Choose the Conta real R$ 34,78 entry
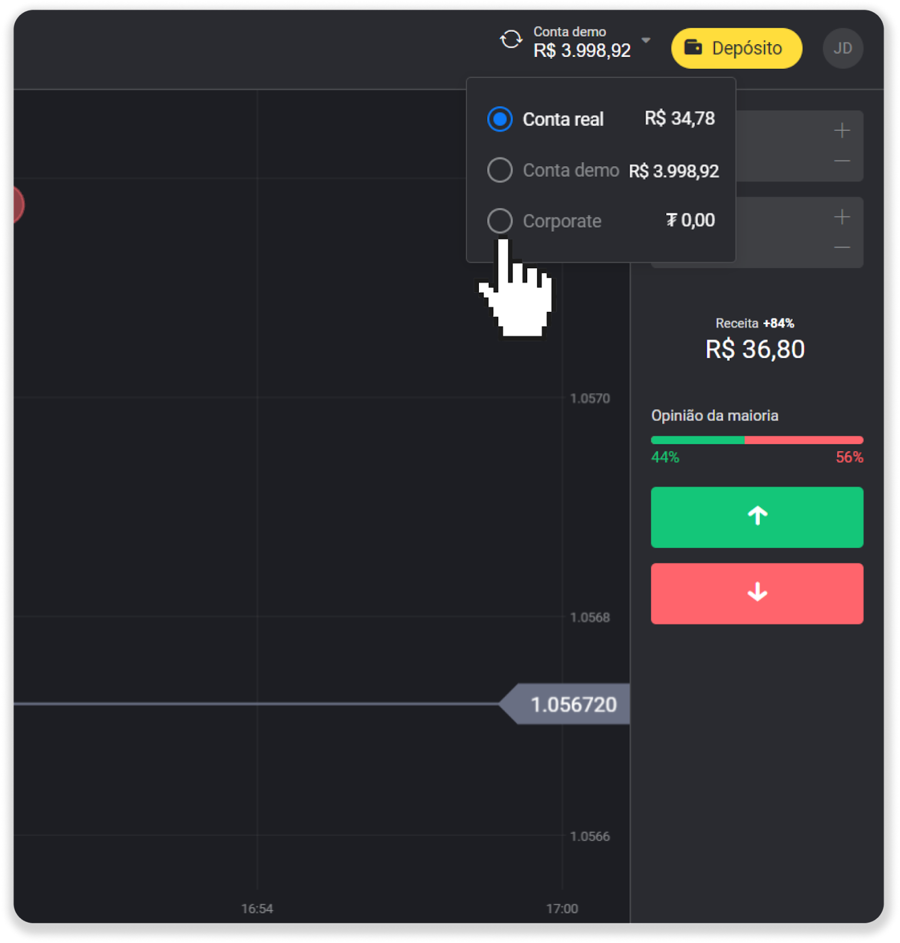The height and width of the screenshot is (943, 900). pos(601,119)
